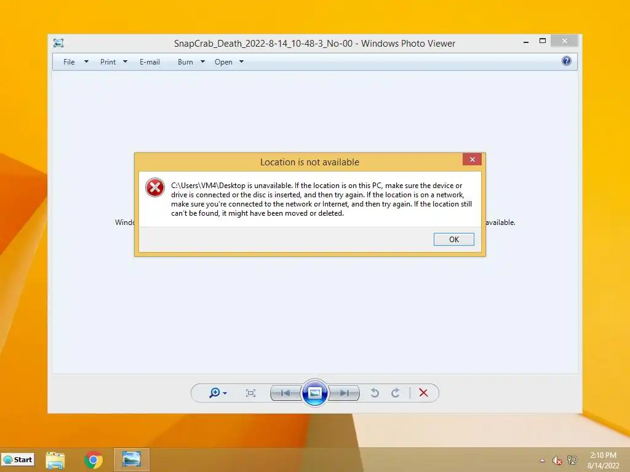Expand the Burn dropdown arrow
630x472 pixels.
pos(202,62)
